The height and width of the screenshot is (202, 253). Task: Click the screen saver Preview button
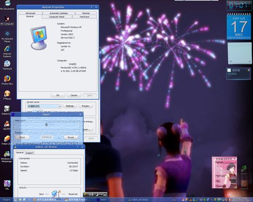[85, 106]
